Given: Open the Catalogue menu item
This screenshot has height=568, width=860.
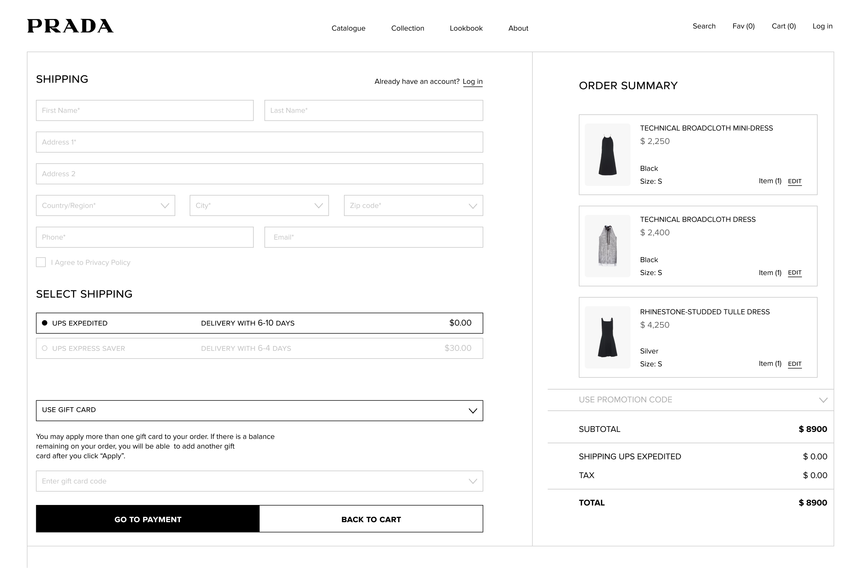Looking at the screenshot, I should coord(348,28).
